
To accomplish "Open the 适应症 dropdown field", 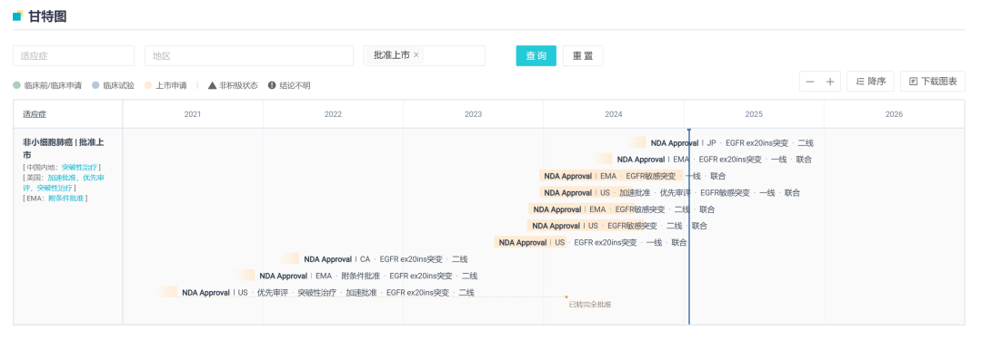I will [x=74, y=55].
